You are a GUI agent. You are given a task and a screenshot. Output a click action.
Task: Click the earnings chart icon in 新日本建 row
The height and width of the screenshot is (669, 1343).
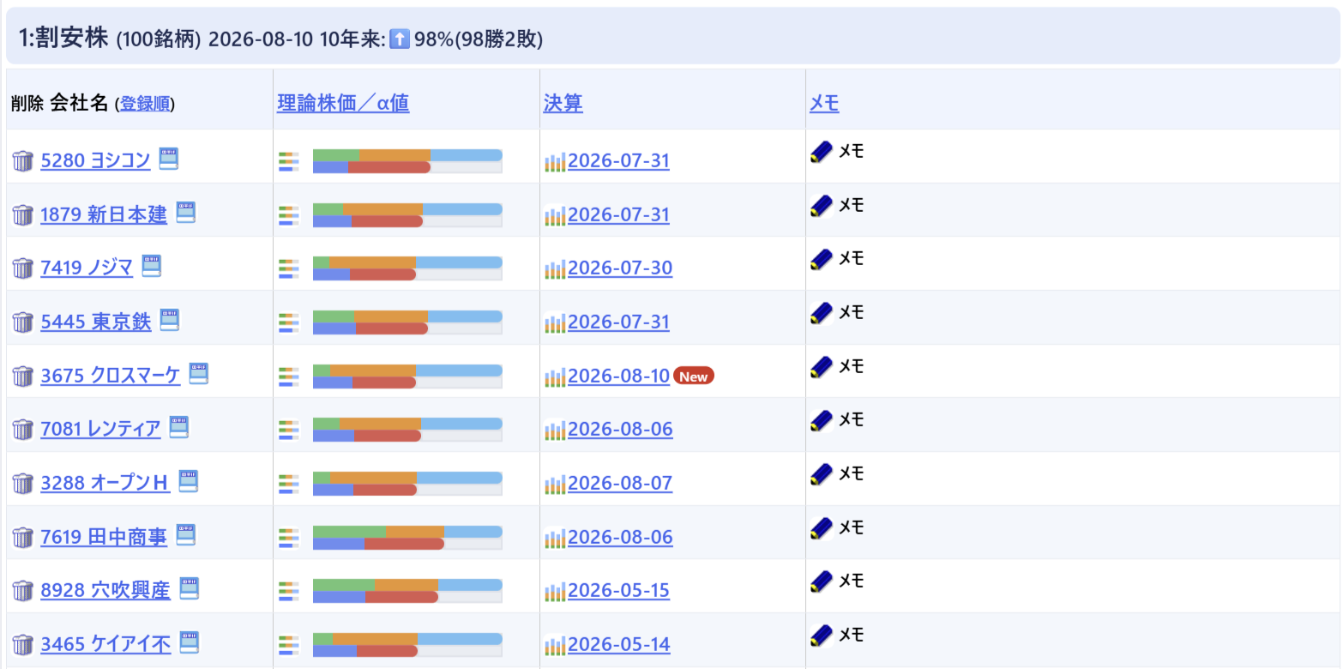pos(555,215)
